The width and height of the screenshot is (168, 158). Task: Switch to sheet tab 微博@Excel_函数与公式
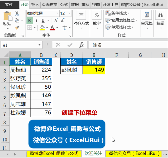point(54,154)
